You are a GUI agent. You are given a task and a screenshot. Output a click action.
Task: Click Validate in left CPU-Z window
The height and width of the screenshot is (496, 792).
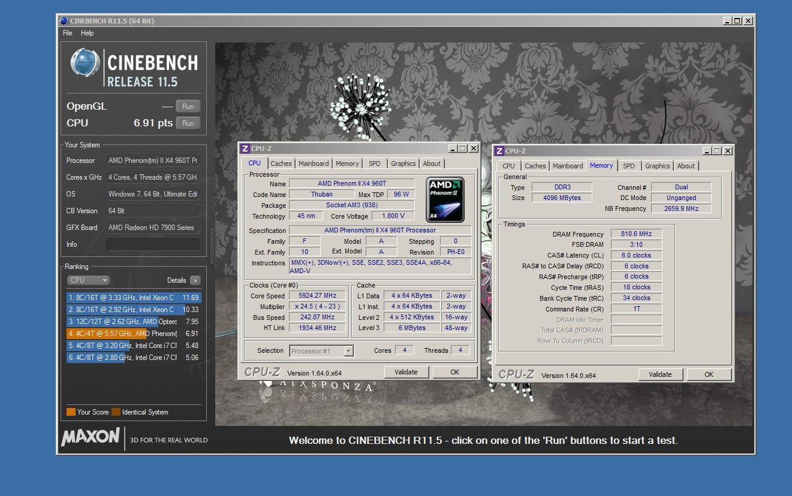pyautogui.click(x=406, y=372)
